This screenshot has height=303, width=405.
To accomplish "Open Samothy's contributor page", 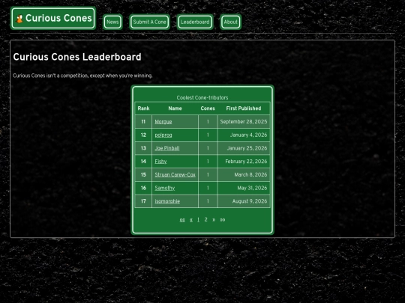I will click(x=165, y=188).
